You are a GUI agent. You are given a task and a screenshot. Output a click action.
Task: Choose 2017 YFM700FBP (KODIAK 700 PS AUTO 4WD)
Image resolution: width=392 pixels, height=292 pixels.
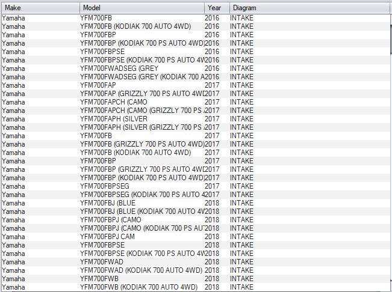point(196,178)
